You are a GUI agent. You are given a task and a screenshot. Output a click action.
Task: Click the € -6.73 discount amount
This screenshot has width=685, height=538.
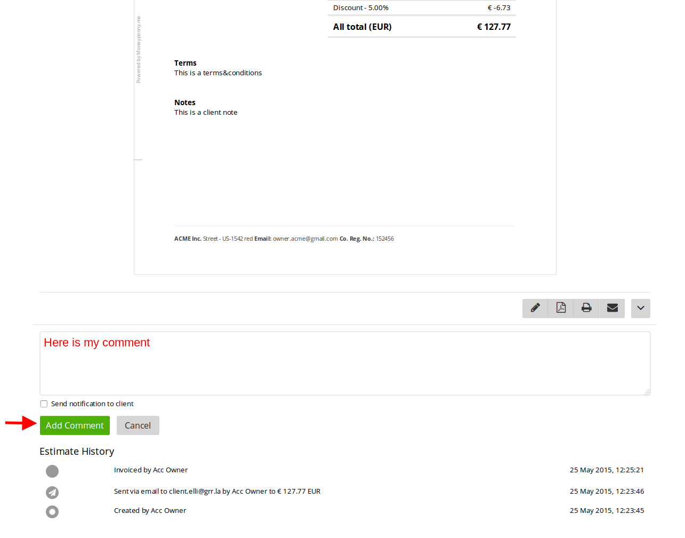[x=499, y=8]
